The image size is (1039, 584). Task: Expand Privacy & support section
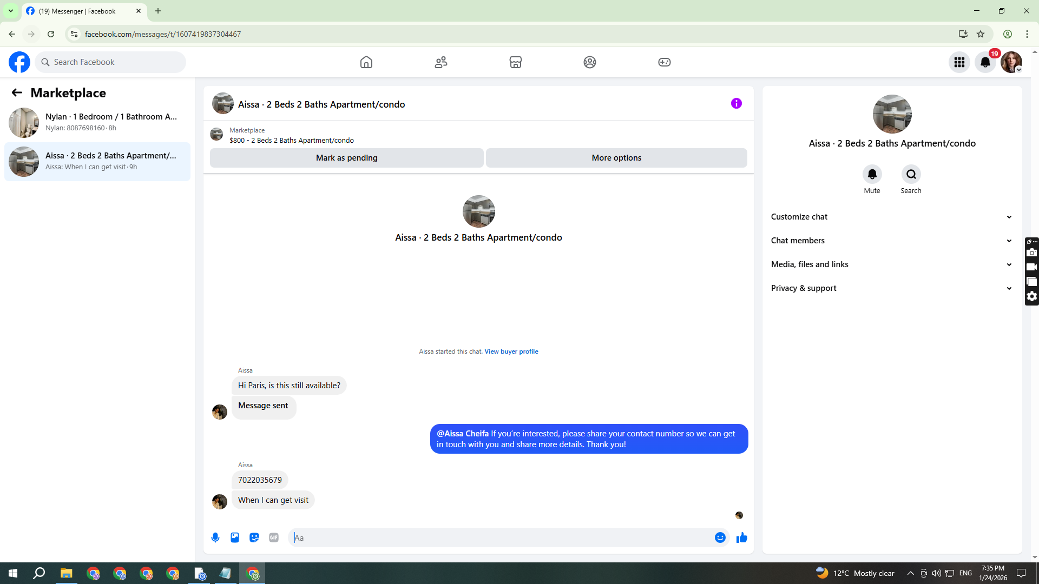click(891, 288)
